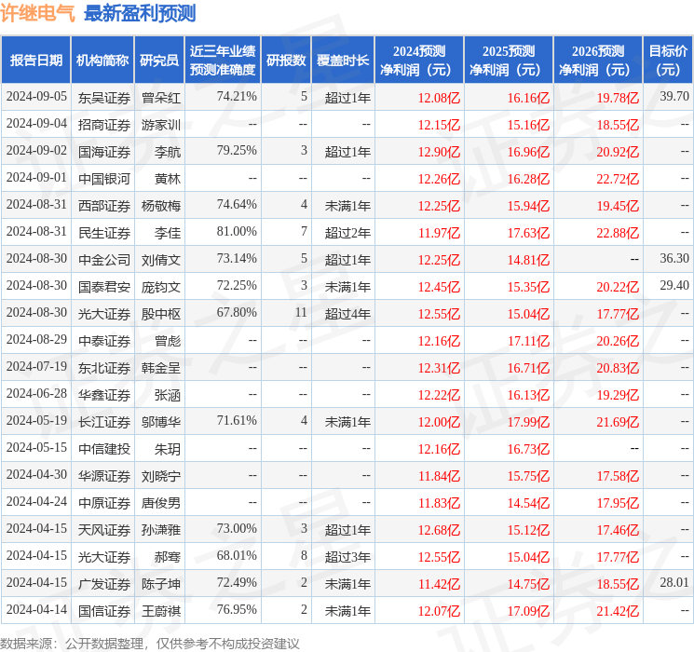Click the 近三年业绩预测准确度 column header
The height and width of the screenshot is (652, 694).
pos(223,61)
